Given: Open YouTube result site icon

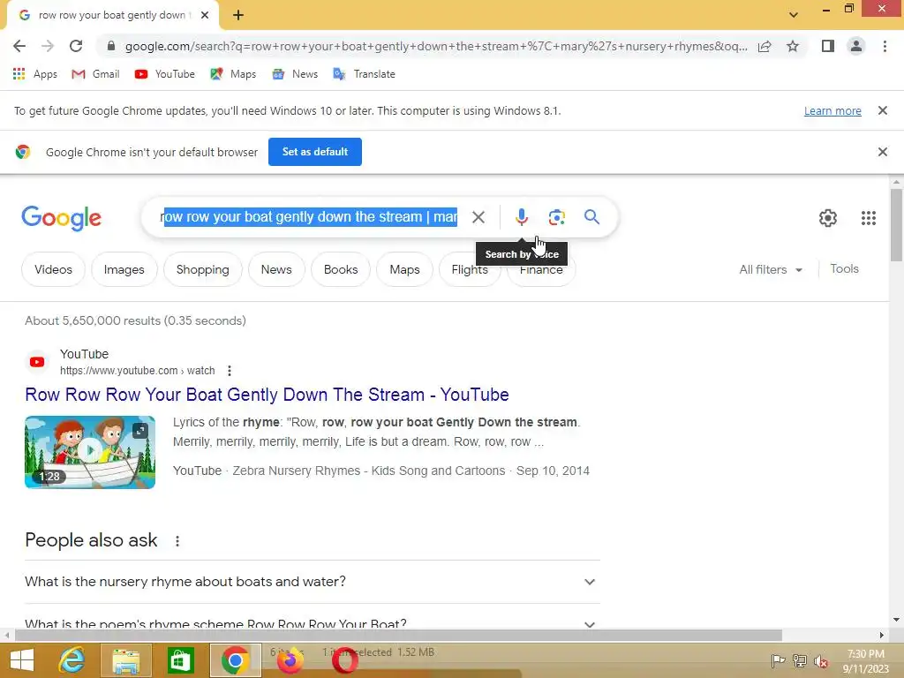Looking at the screenshot, I should 37,362.
